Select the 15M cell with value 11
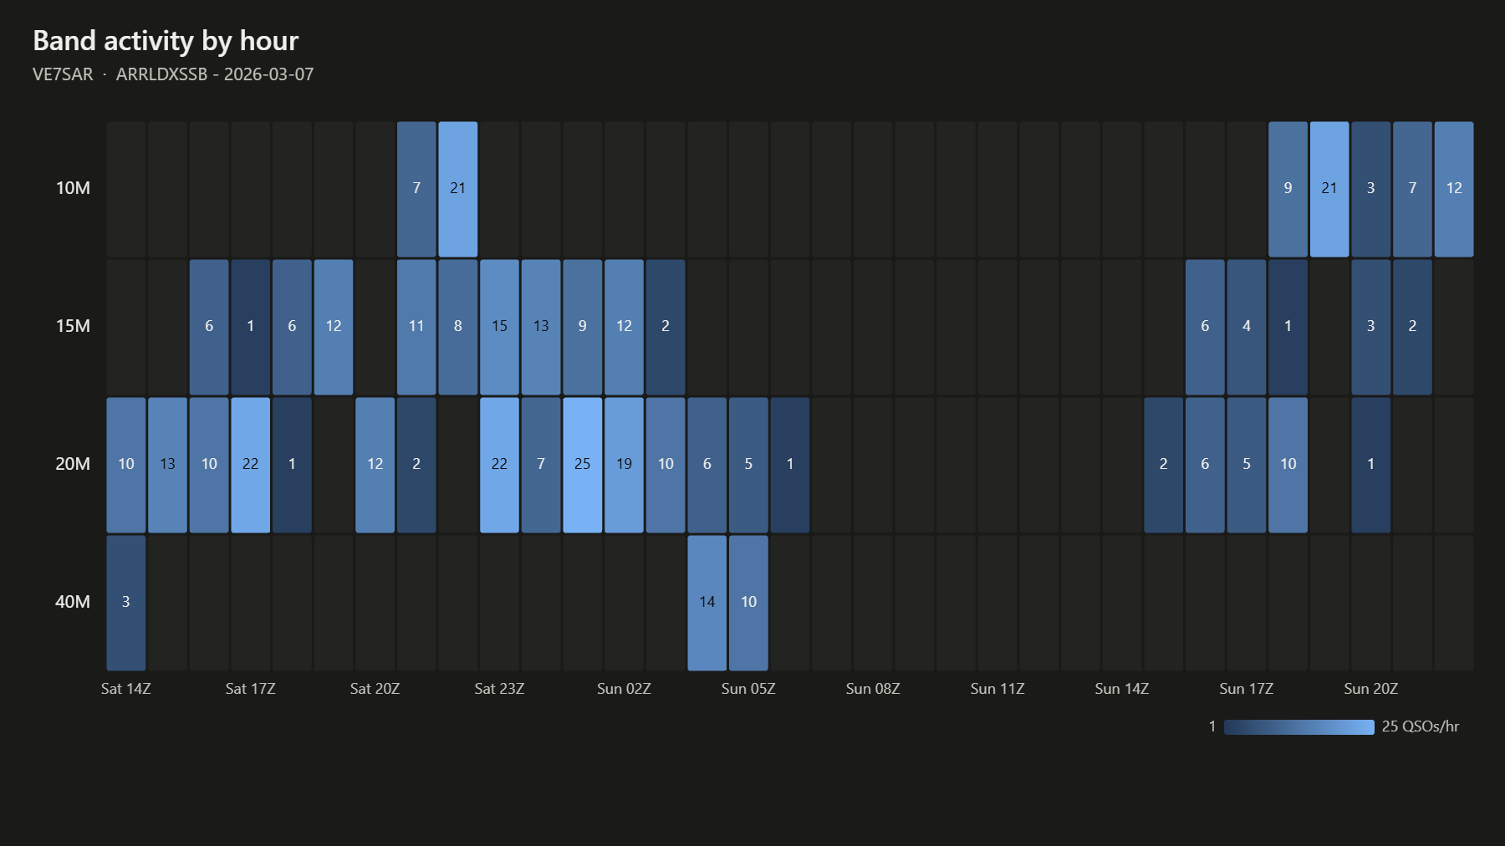The width and height of the screenshot is (1505, 846). 416,327
